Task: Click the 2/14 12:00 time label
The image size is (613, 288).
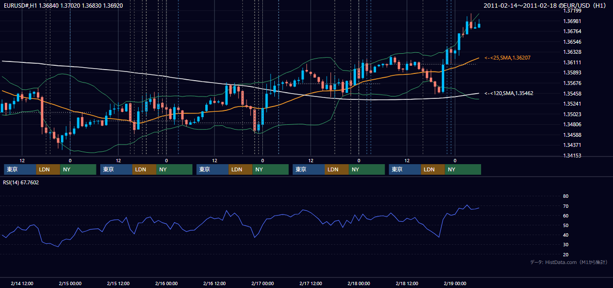Action: (22, 283)
